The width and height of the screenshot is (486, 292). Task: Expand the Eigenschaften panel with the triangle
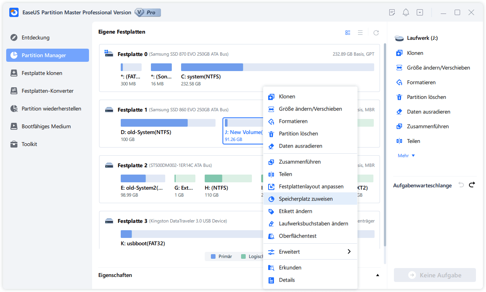[378, 275]
